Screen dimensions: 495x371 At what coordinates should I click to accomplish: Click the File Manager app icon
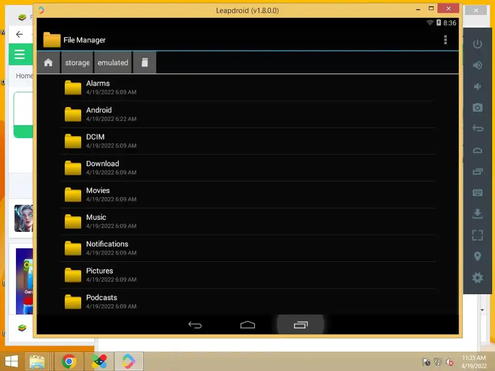click(x=52, y=40)
